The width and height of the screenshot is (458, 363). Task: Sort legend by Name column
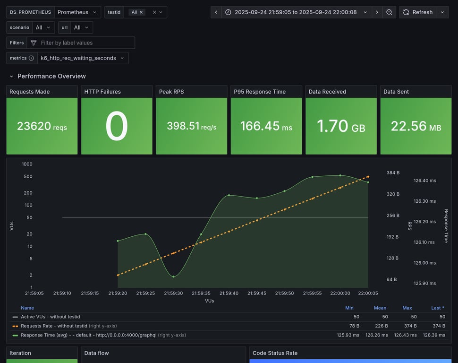tap(27, 308)
